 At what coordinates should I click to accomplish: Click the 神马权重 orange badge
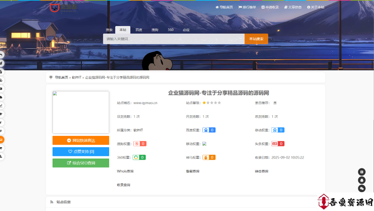click(x=209, y=157)
